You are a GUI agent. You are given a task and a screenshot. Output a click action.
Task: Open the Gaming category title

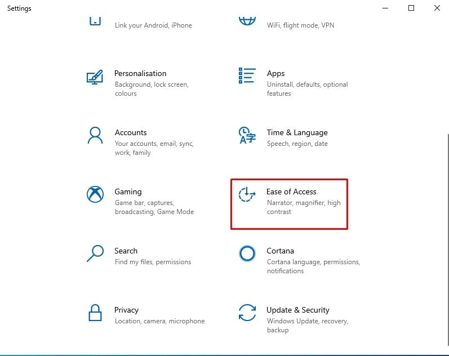click(128, 192)
